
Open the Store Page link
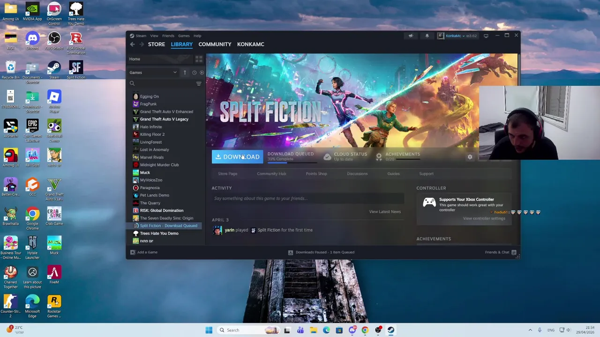coord(227,174)
